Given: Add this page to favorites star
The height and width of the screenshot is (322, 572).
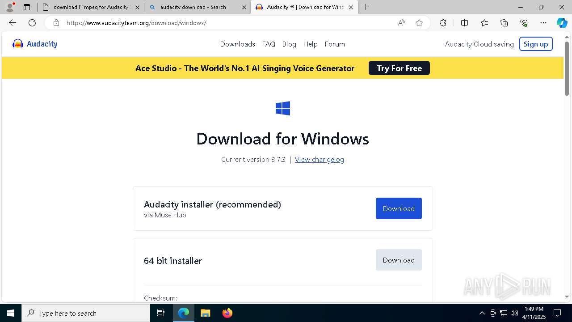Looking at the screenshot, I should click(x=419, y=23).
